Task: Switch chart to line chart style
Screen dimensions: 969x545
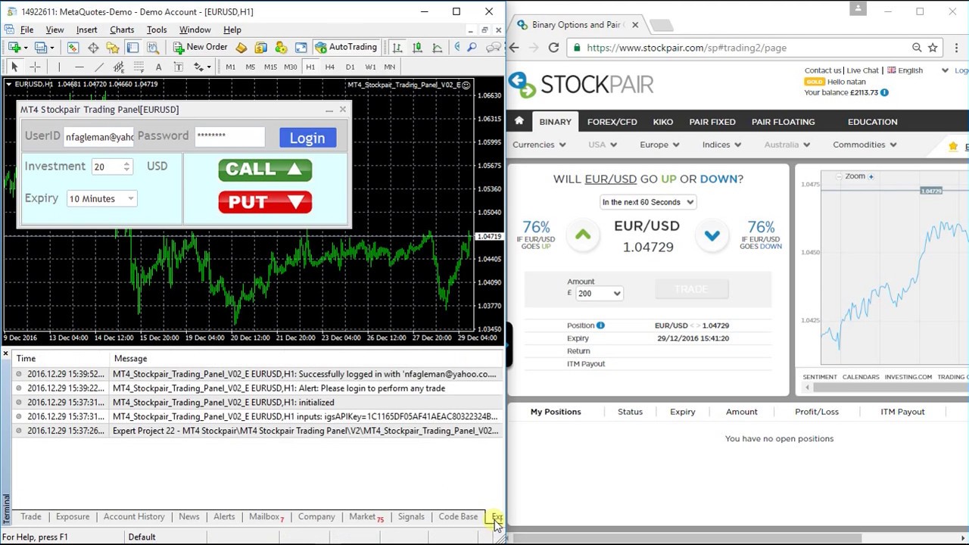Action: (437, 47)
